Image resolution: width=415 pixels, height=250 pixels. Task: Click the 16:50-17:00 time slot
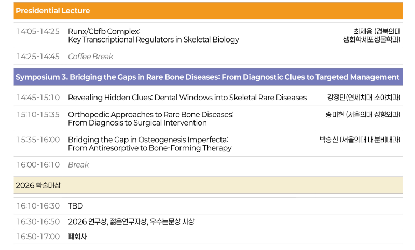click(x=38, y=237)
